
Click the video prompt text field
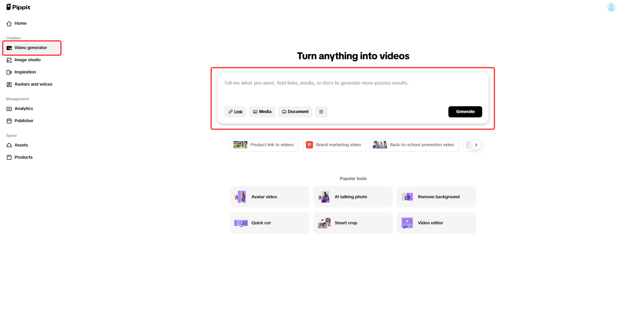[352, 83]
